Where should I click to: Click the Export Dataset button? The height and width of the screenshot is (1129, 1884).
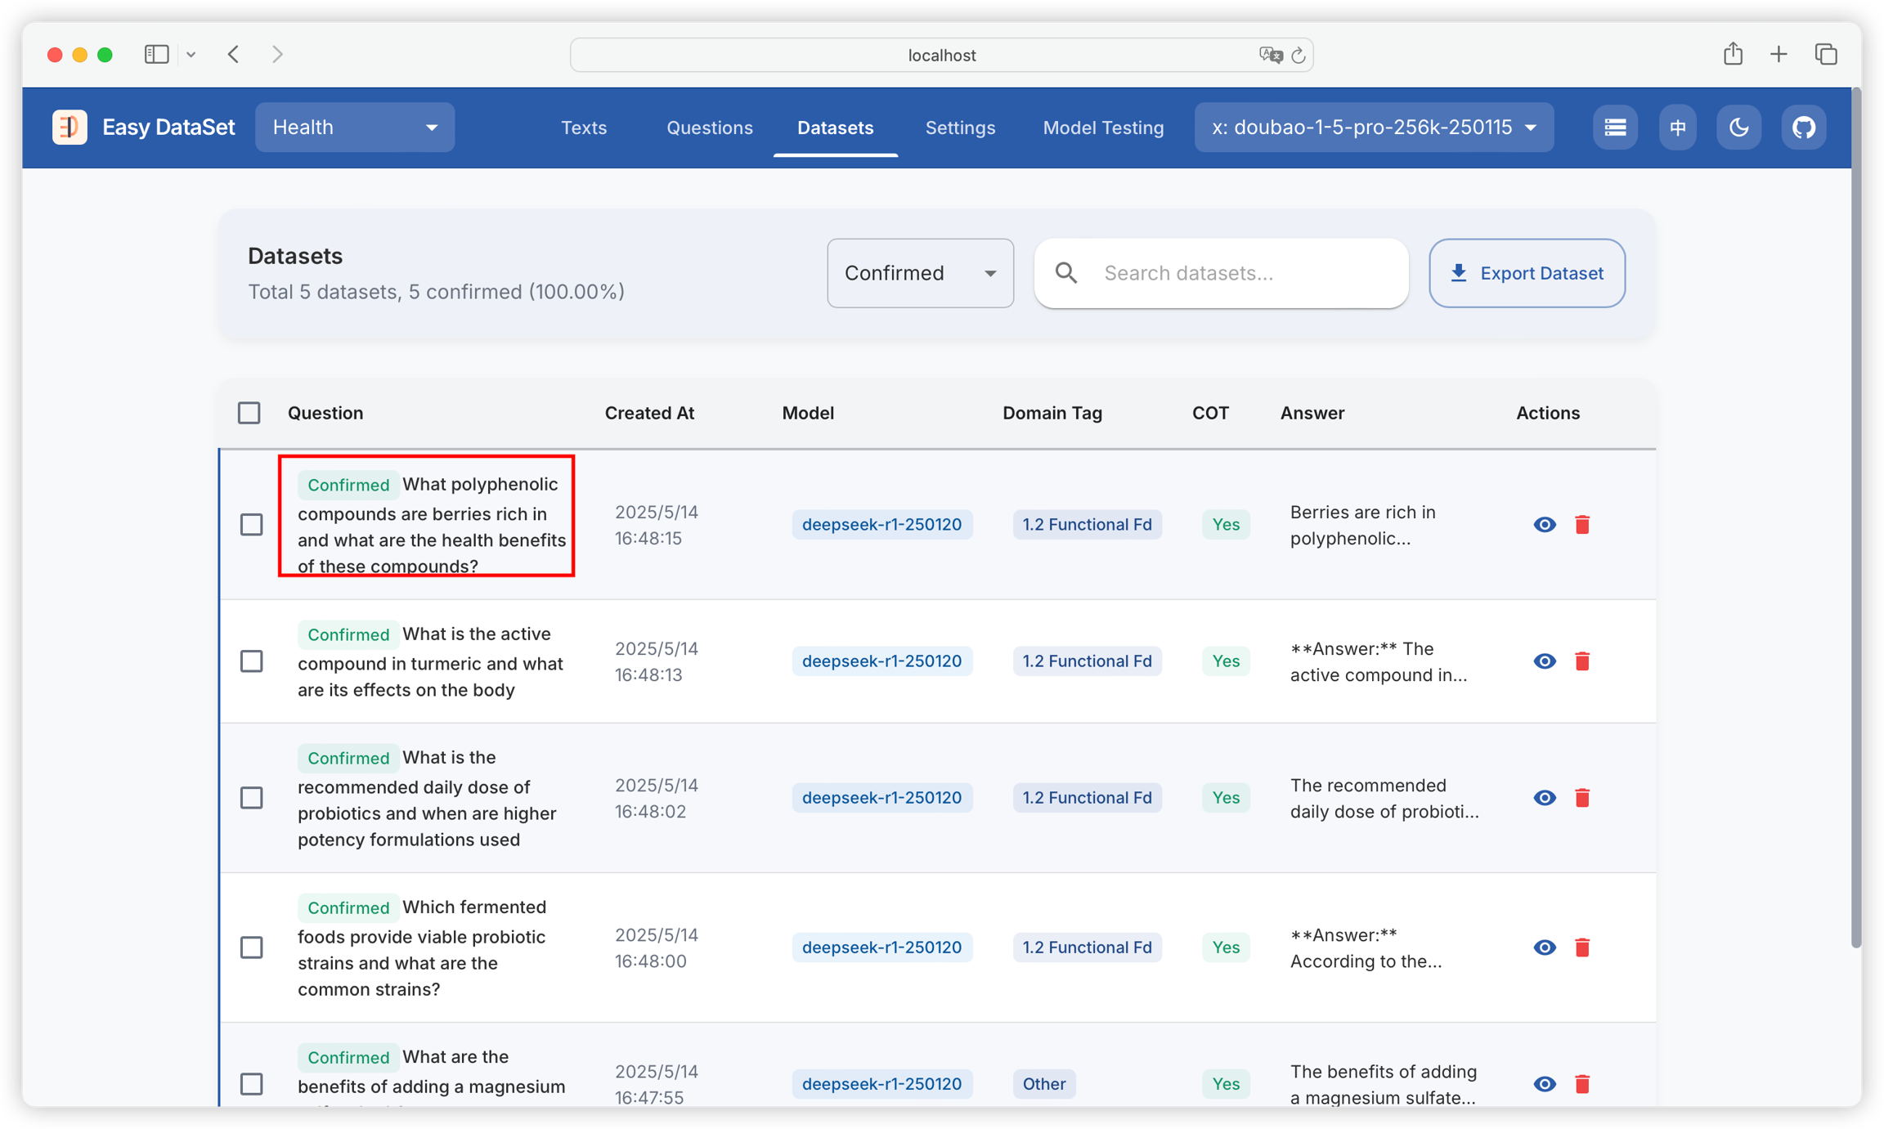pyautogui.click(x=1527, y=273)
